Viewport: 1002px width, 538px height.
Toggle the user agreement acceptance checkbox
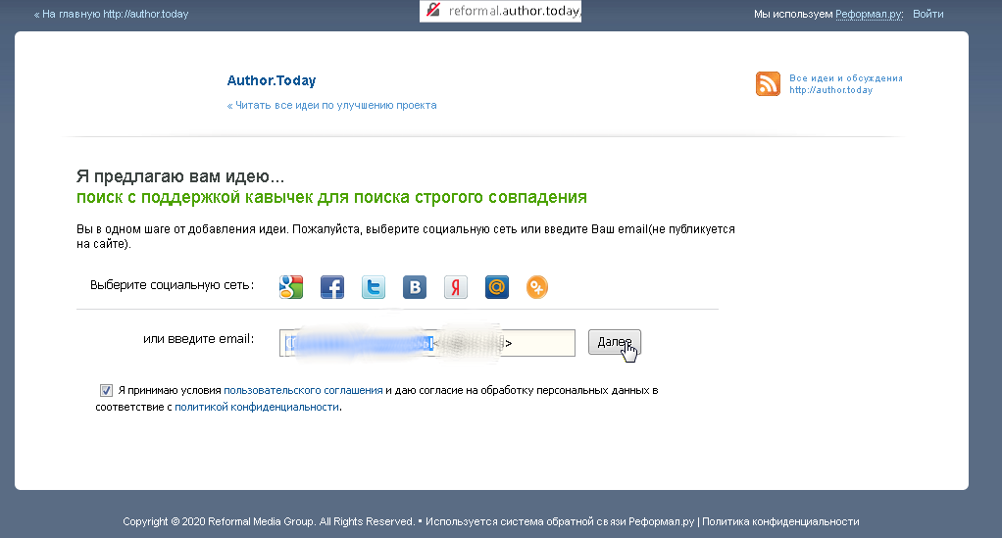106,390
